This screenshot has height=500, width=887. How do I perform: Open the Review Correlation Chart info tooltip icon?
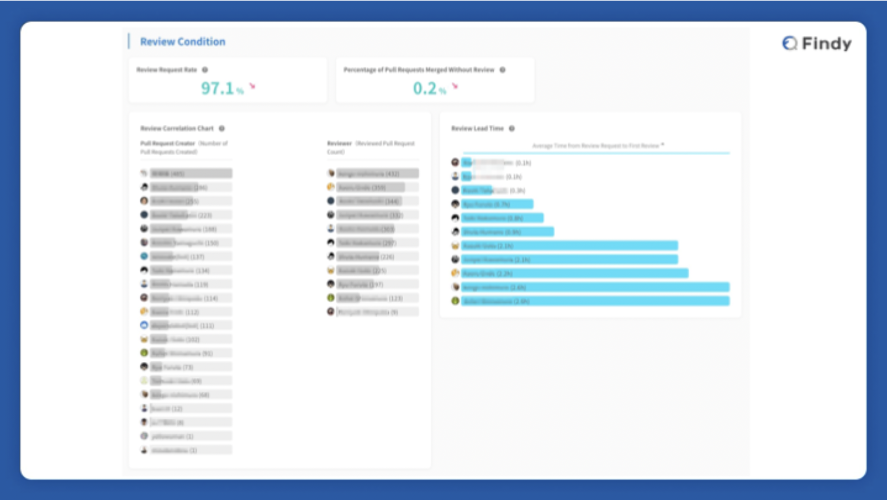point(222,129)
